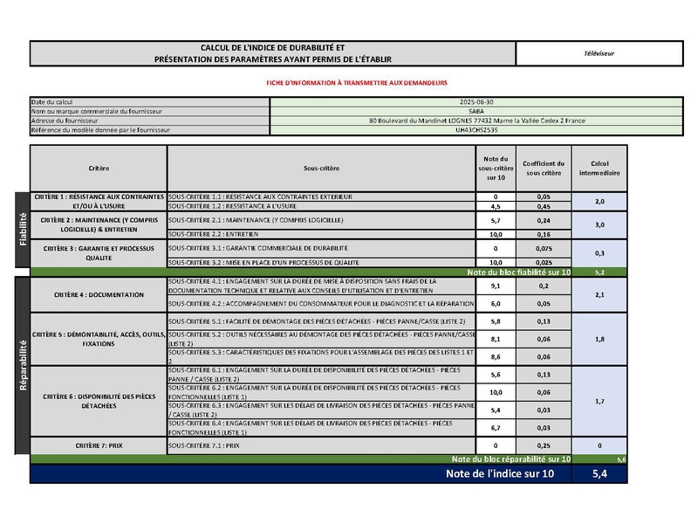Click the red 'FICHE D'INFORMATION À TRANSMETTRE' heading
698x524 pixels.
click(356, 82)
